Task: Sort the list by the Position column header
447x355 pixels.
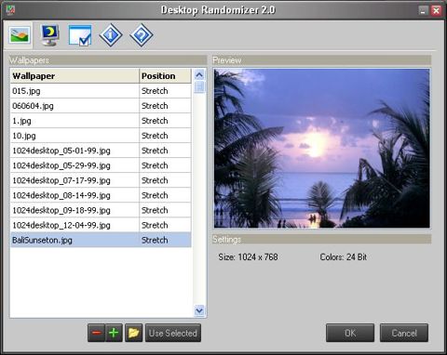Action: click(x=165, y=76)
